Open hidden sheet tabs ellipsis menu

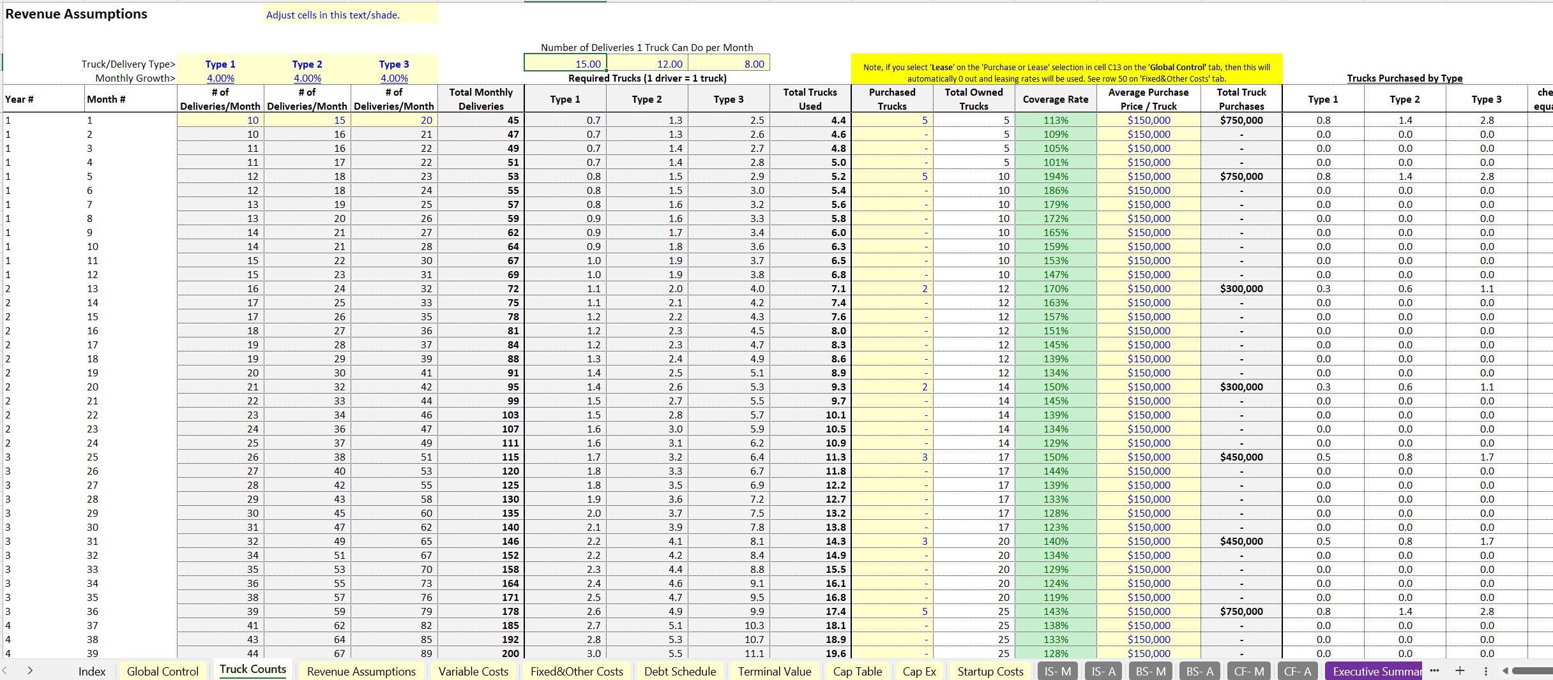coord(1434,670)
